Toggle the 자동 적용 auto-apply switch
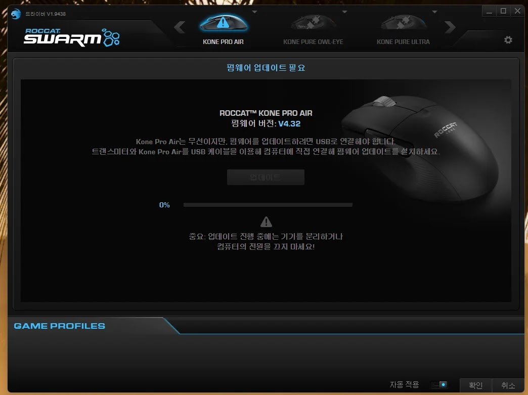 tap(440, 384)
